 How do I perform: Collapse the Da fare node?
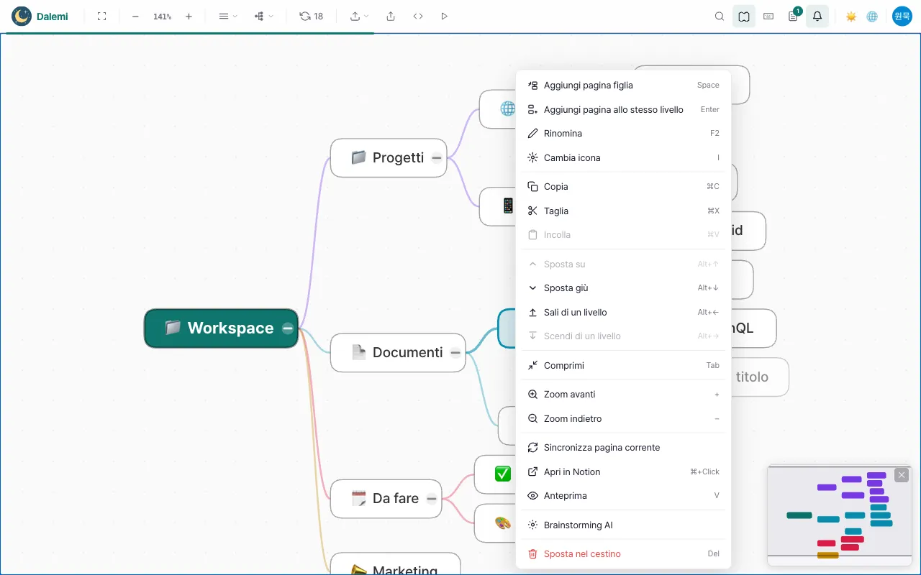pyautogui.click(x=432, y=499)
